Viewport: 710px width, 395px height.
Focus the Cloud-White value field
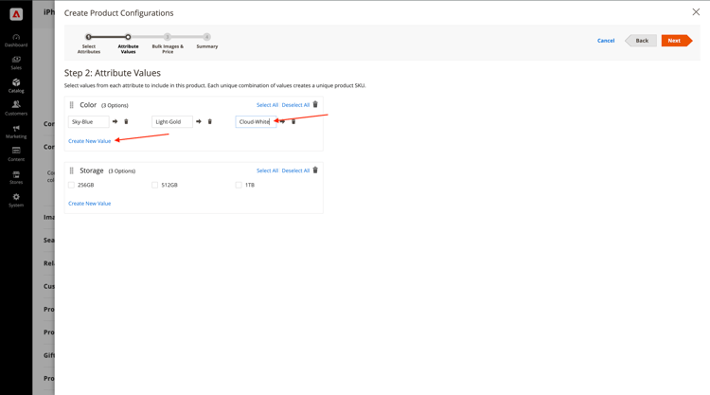(256, 121)
